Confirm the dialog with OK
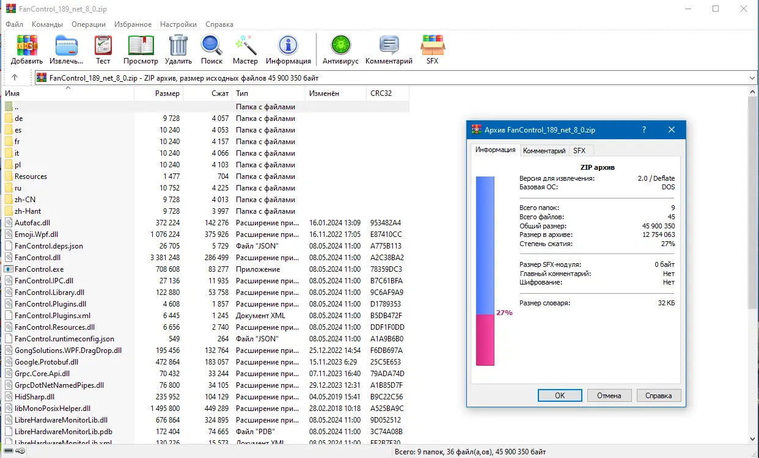759x458 pixels. [560, 396]
